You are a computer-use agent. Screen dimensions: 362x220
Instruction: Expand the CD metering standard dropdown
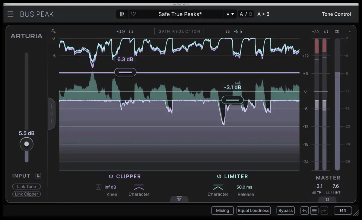(x=350, y=32)
